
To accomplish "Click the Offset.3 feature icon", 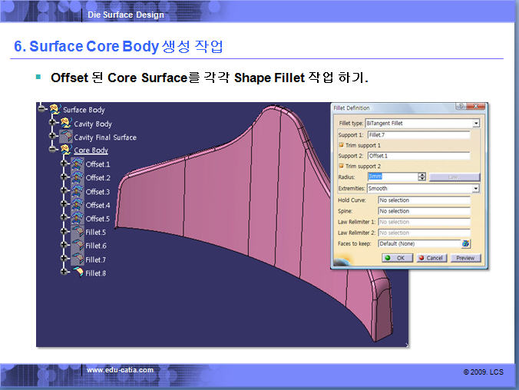I will coord(78,191).
